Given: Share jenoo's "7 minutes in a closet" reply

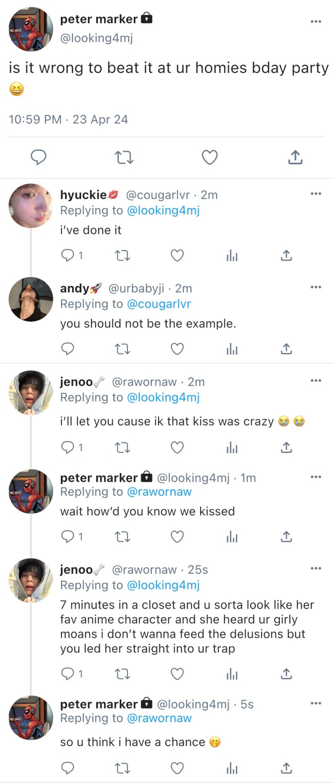Looking at the screenshot, I should click(286, 674).
